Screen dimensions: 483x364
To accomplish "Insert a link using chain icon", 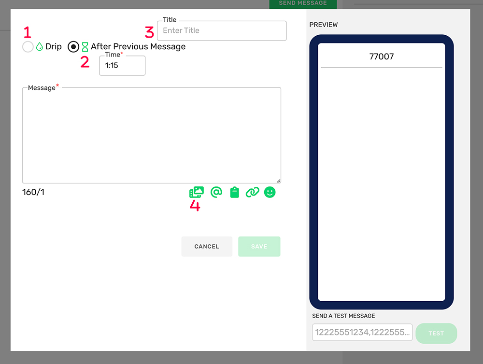I will pos(252,192).
